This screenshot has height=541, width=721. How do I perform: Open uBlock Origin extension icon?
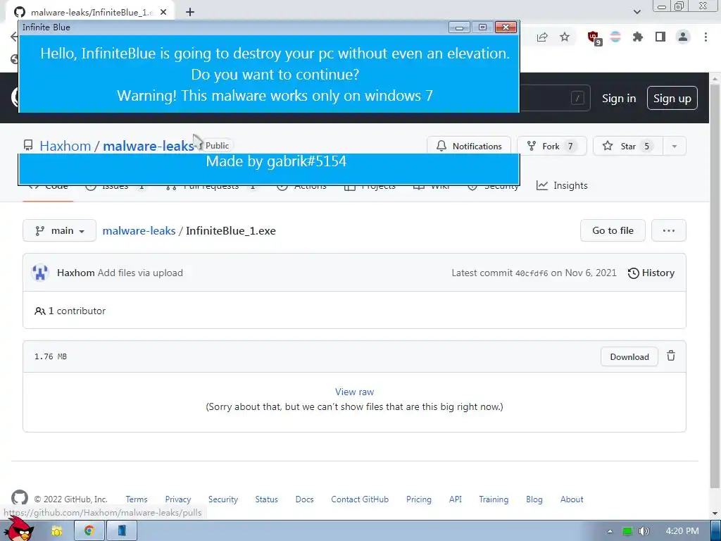click(594, 38)
